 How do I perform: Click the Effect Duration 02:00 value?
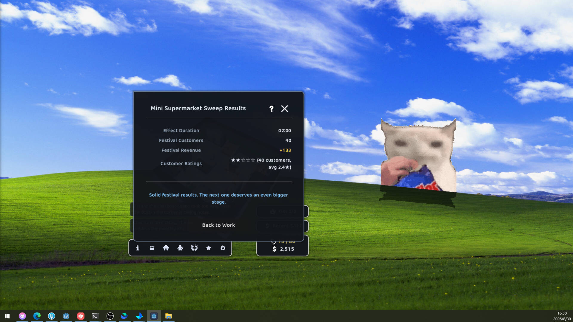[284, 131]
